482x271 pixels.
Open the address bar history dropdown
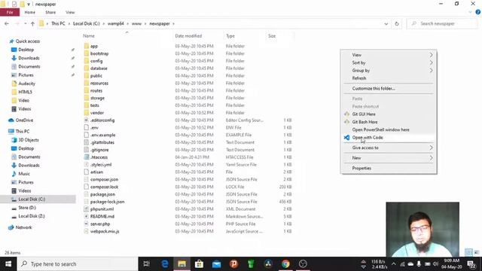point(386,23)
